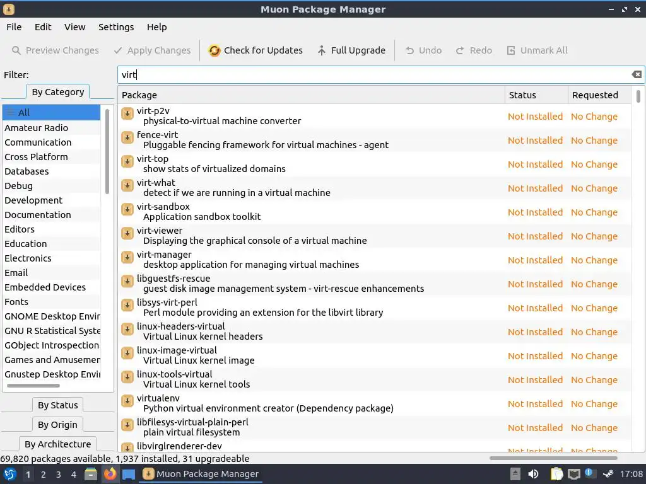The image size is (646, 484).
Task: Open the Help menu
Action: coord(156,27)
